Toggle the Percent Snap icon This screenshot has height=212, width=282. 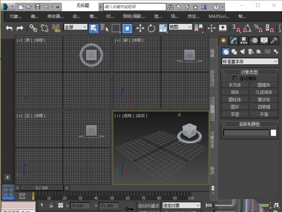pos(258,28)
